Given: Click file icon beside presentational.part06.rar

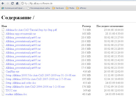Looking at the screenshot, I should click(3, 56).
